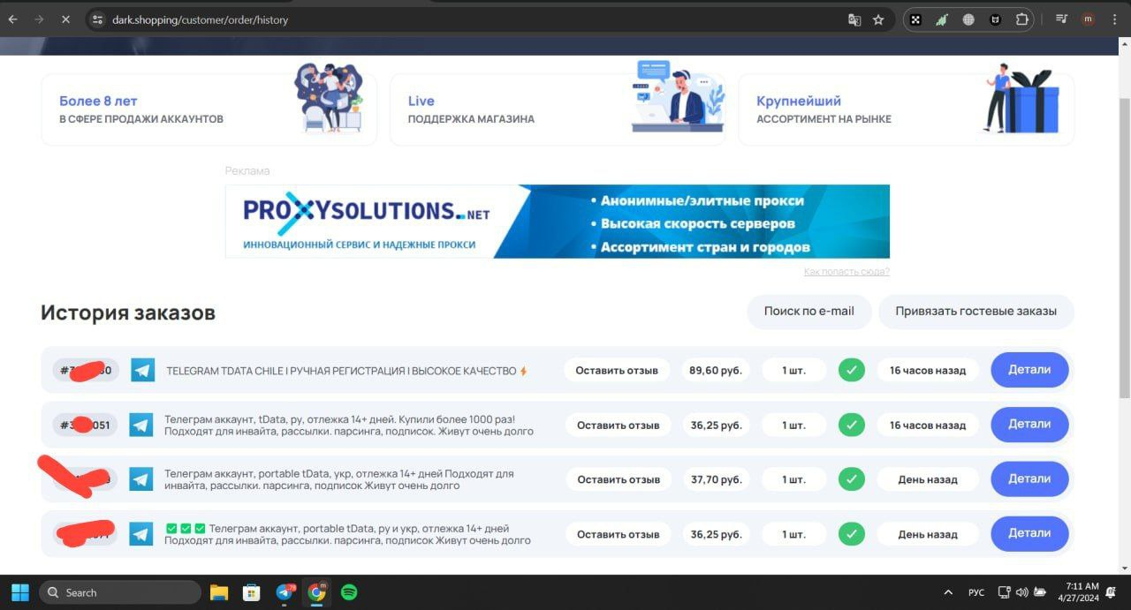This screenshot has width=1131, height=610.
Task: Click the address bar URL dark.shopping
Action: [200, 19]
